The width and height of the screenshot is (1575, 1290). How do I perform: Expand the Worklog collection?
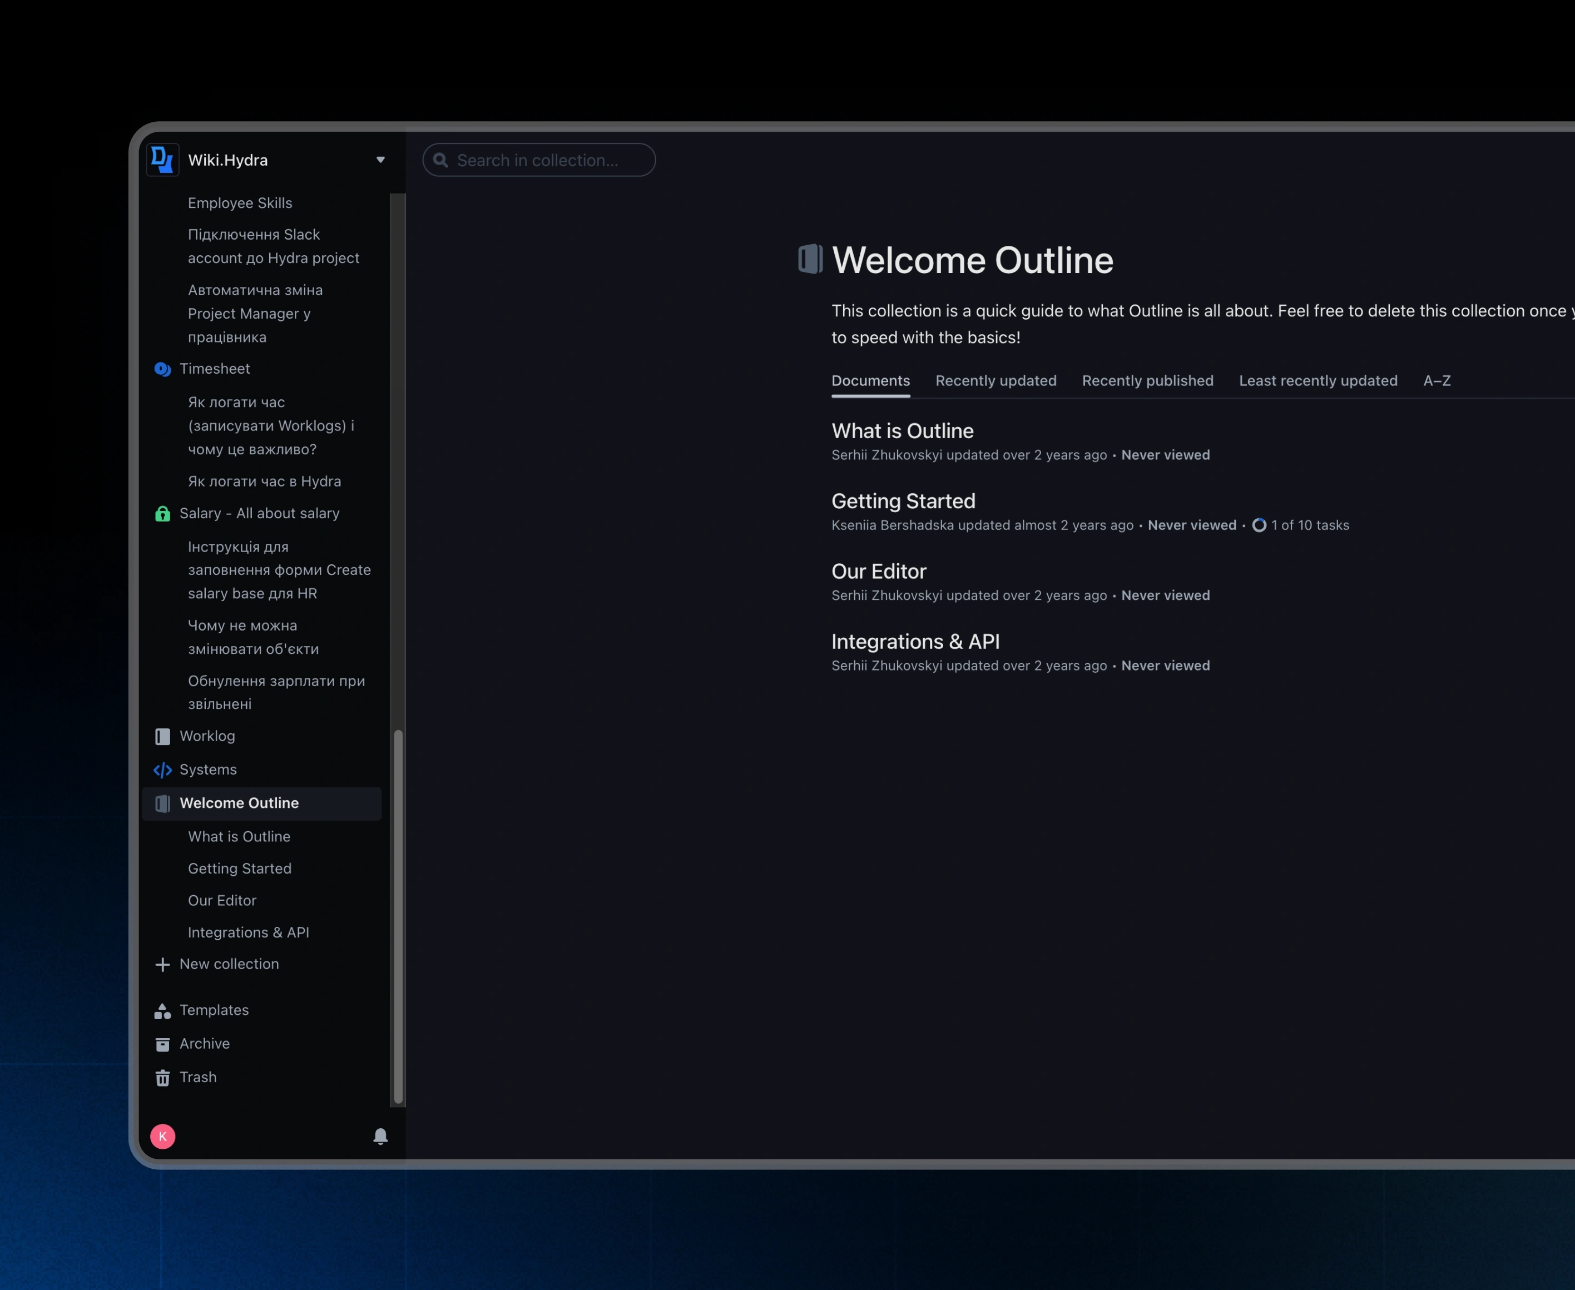pos(207,736)
